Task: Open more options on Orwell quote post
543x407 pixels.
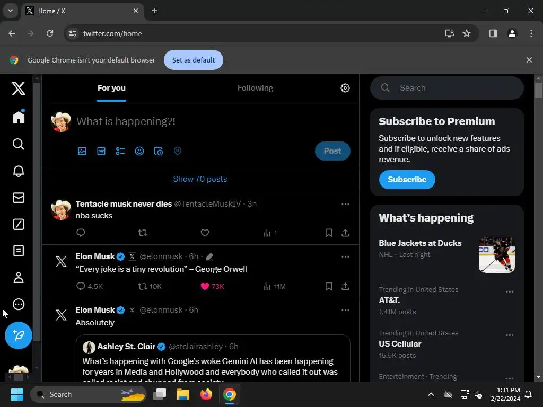Action: click(345, 257)
